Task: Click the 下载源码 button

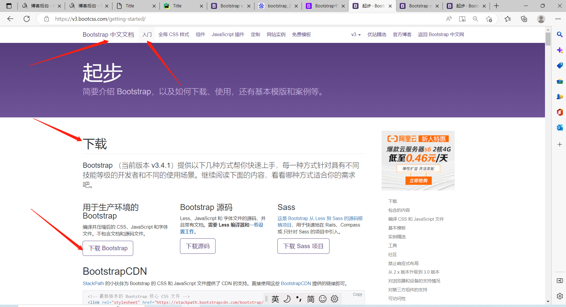Action: pos(198,246)
